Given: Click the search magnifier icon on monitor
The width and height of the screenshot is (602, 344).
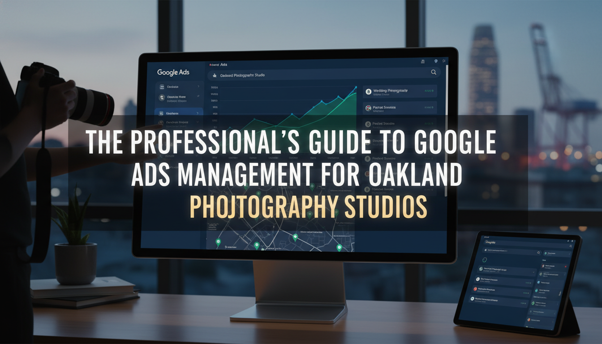Looking at the screenshot, I should [433, 72].
